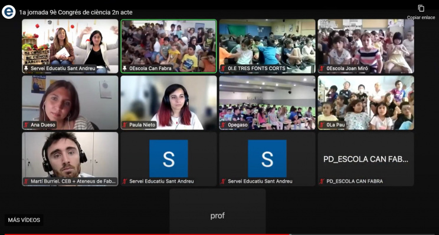The height and width of the screenshot is (235, 439).
Task: Open the MÁS VÍDEOS panel
Action: pos(24,220)
